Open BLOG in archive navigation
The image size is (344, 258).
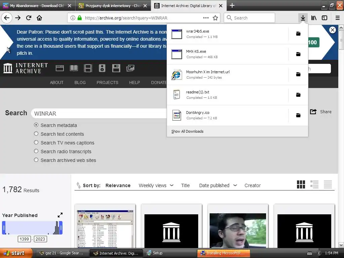click(x=80, y=83)
